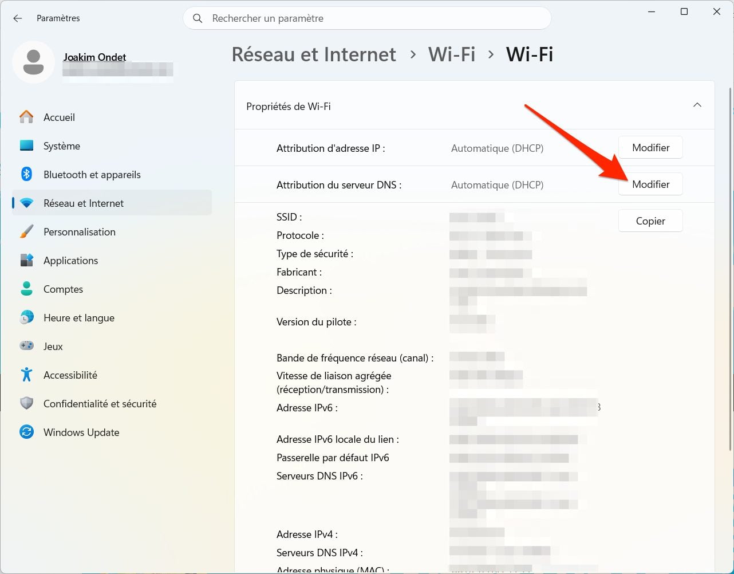This screenshot has width=734, height=574.
Task: Navigate to Réseau et Internet breadcrumb
Action: tap(314, 54)
